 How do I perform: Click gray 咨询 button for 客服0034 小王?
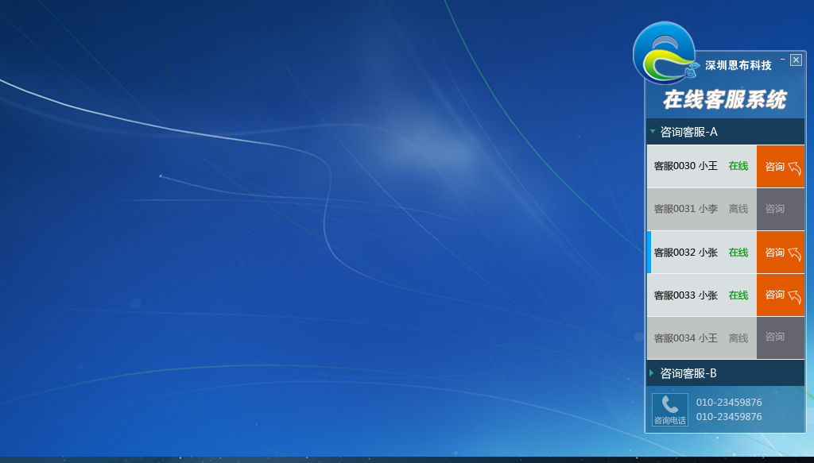click(781, 338)
